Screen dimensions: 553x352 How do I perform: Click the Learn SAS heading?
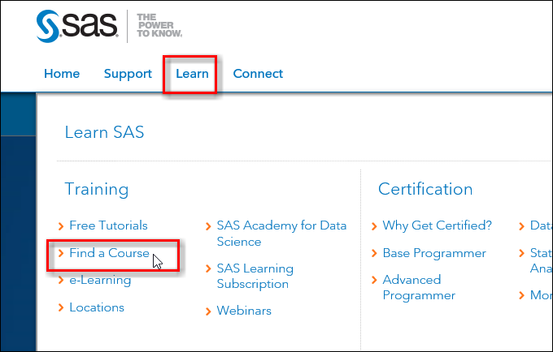click(x=104, y=132)
